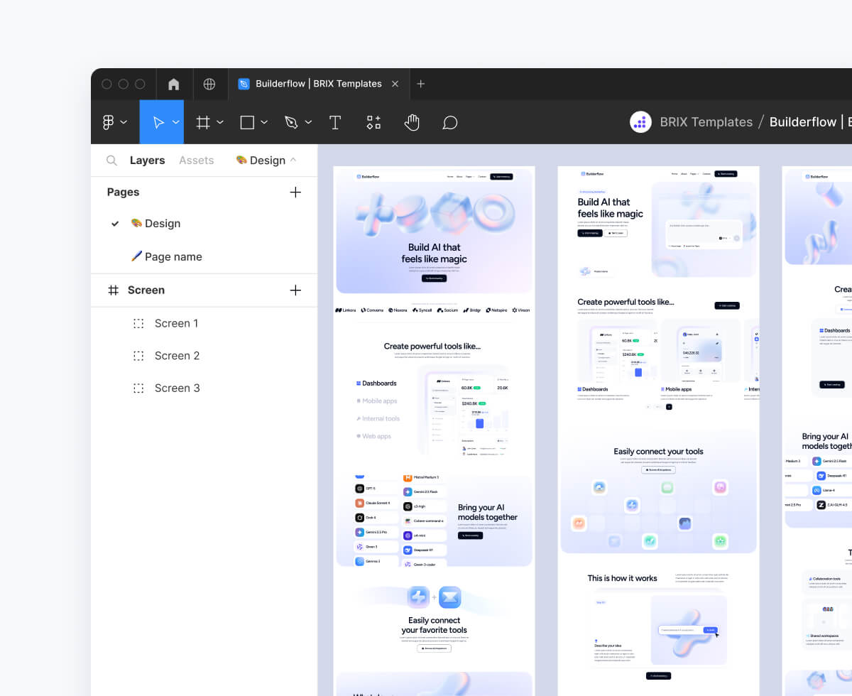The width and height of the screenshot is (852, 696).
Task: Select the Screen 2 layer
Action: pos(177,355)
